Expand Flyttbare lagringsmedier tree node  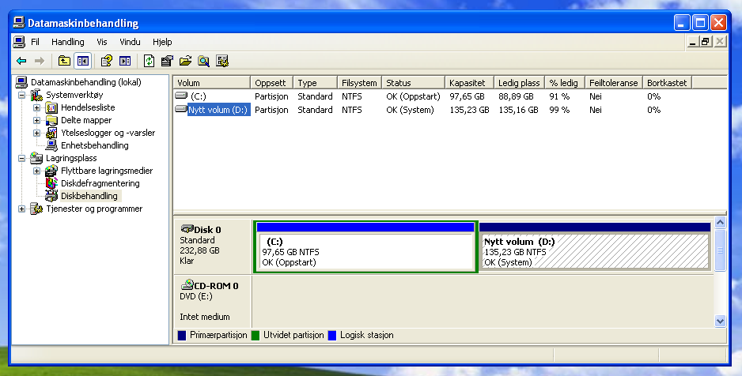pos(36,171)
